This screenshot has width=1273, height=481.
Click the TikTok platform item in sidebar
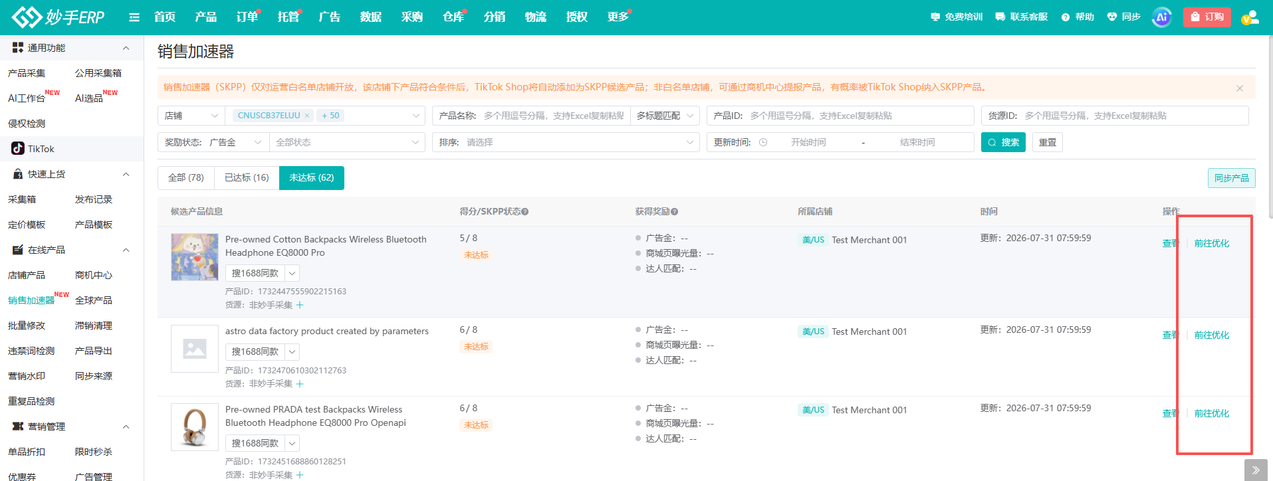tap(72, 149)
